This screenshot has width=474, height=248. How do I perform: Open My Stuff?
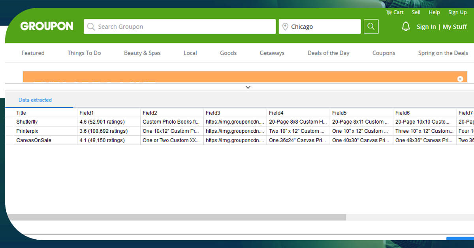455,27
